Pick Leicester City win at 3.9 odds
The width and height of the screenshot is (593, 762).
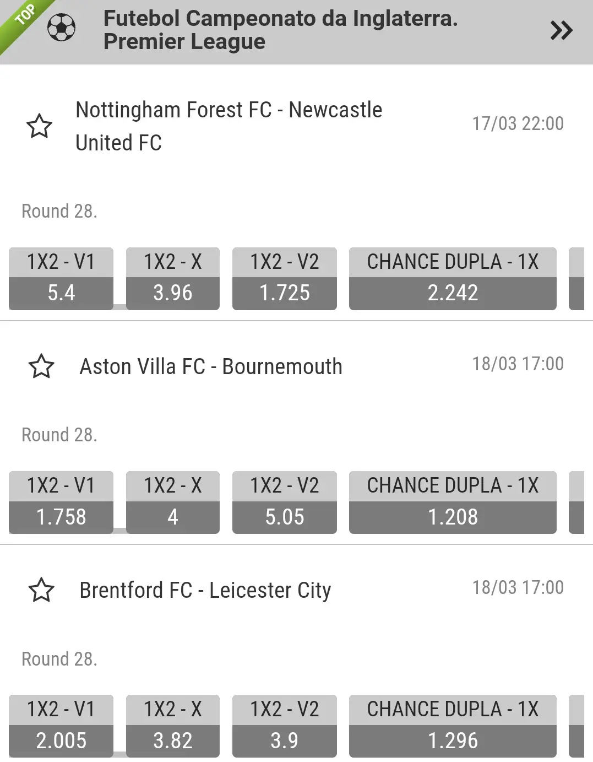coord(285,727)
